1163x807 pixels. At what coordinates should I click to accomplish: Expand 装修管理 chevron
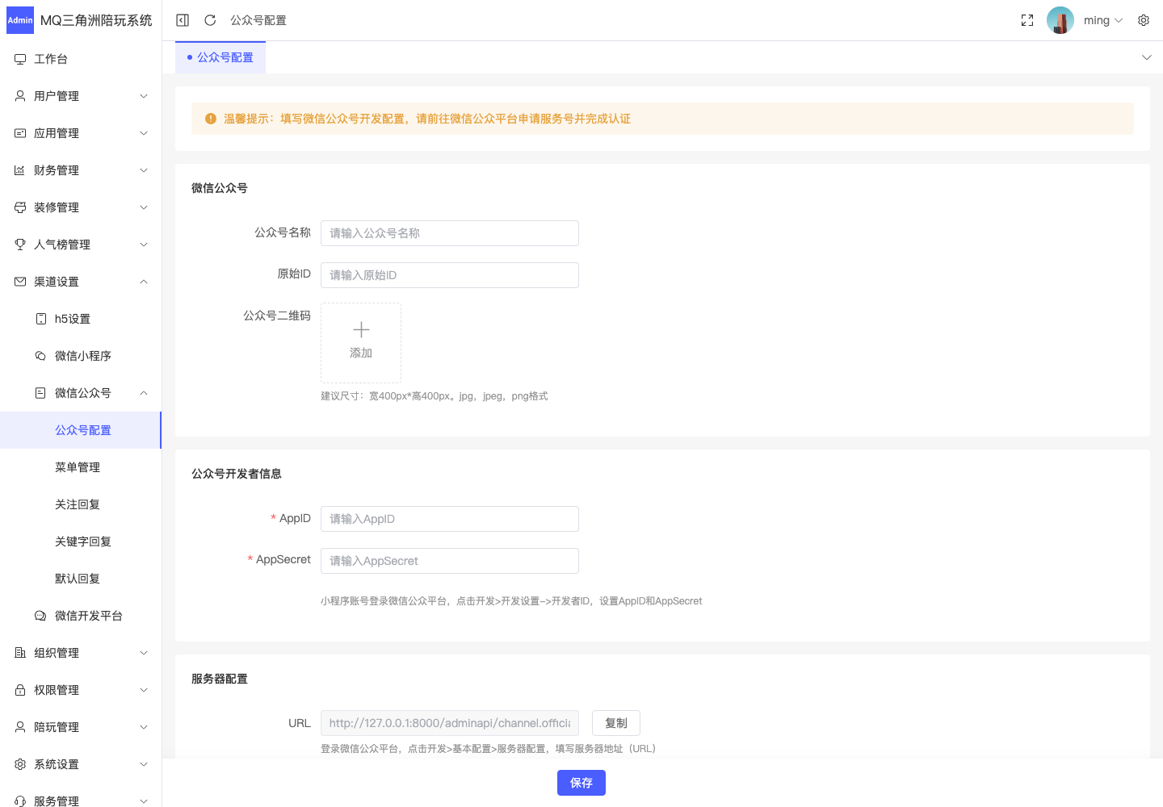tap(144, 207)
